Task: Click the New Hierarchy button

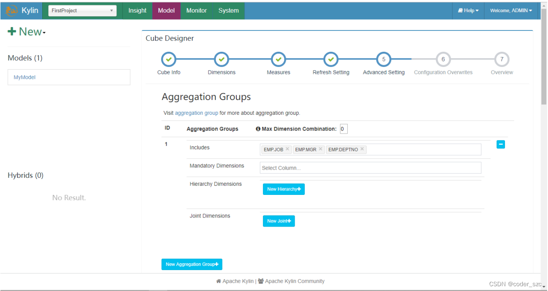Action: pos(284,189)
